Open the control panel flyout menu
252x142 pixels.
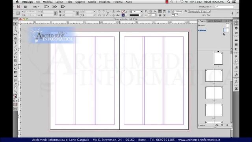point(237,13)
